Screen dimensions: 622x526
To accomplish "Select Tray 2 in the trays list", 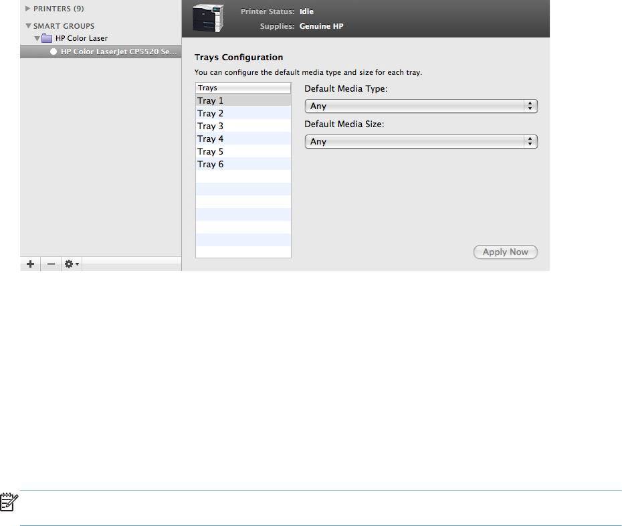I will (x=243, y=113).
